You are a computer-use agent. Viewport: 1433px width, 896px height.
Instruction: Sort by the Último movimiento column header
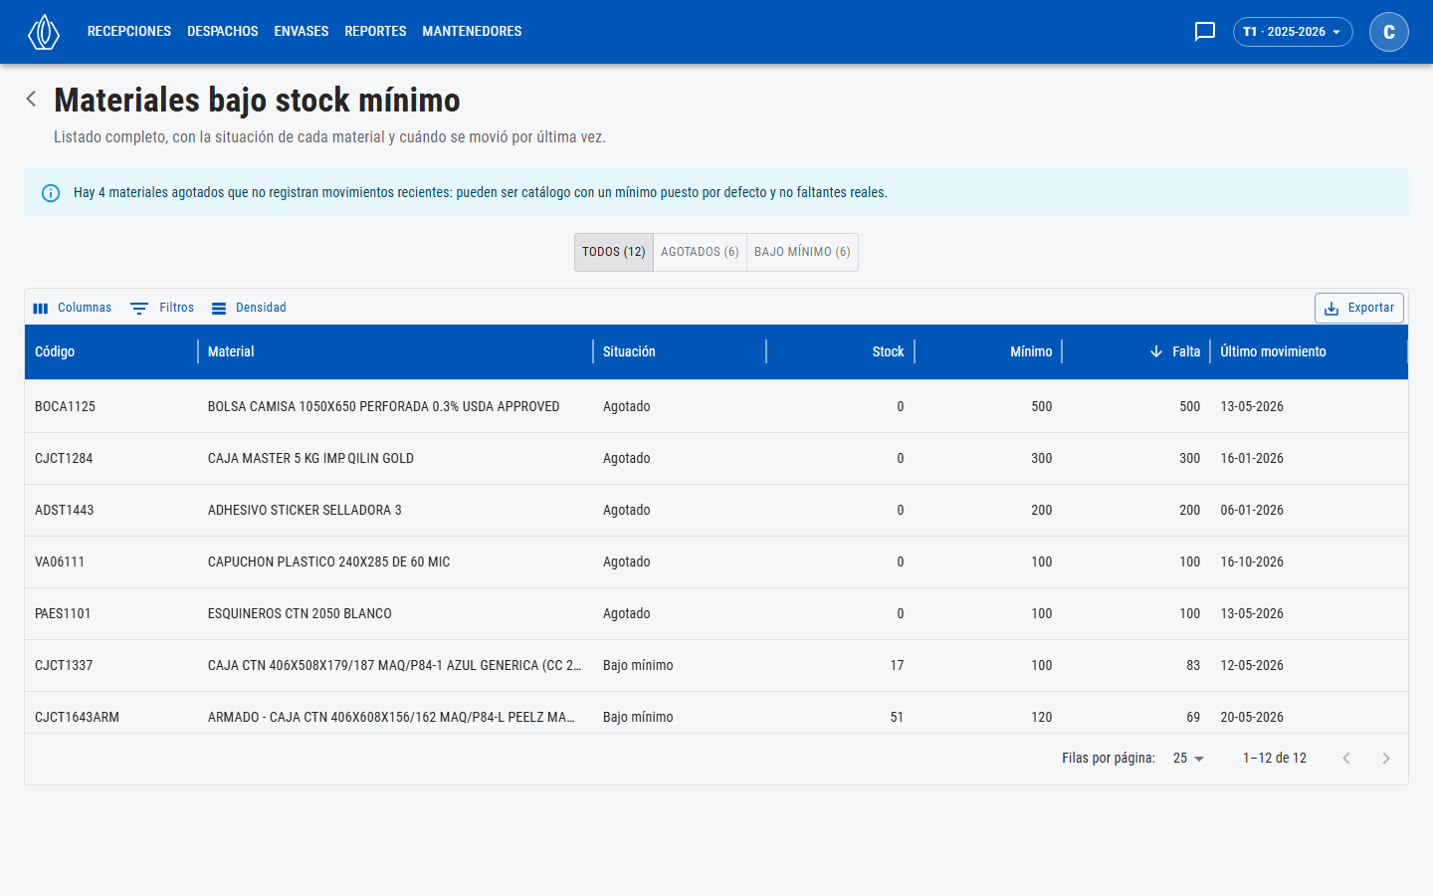pos(1273,351)
